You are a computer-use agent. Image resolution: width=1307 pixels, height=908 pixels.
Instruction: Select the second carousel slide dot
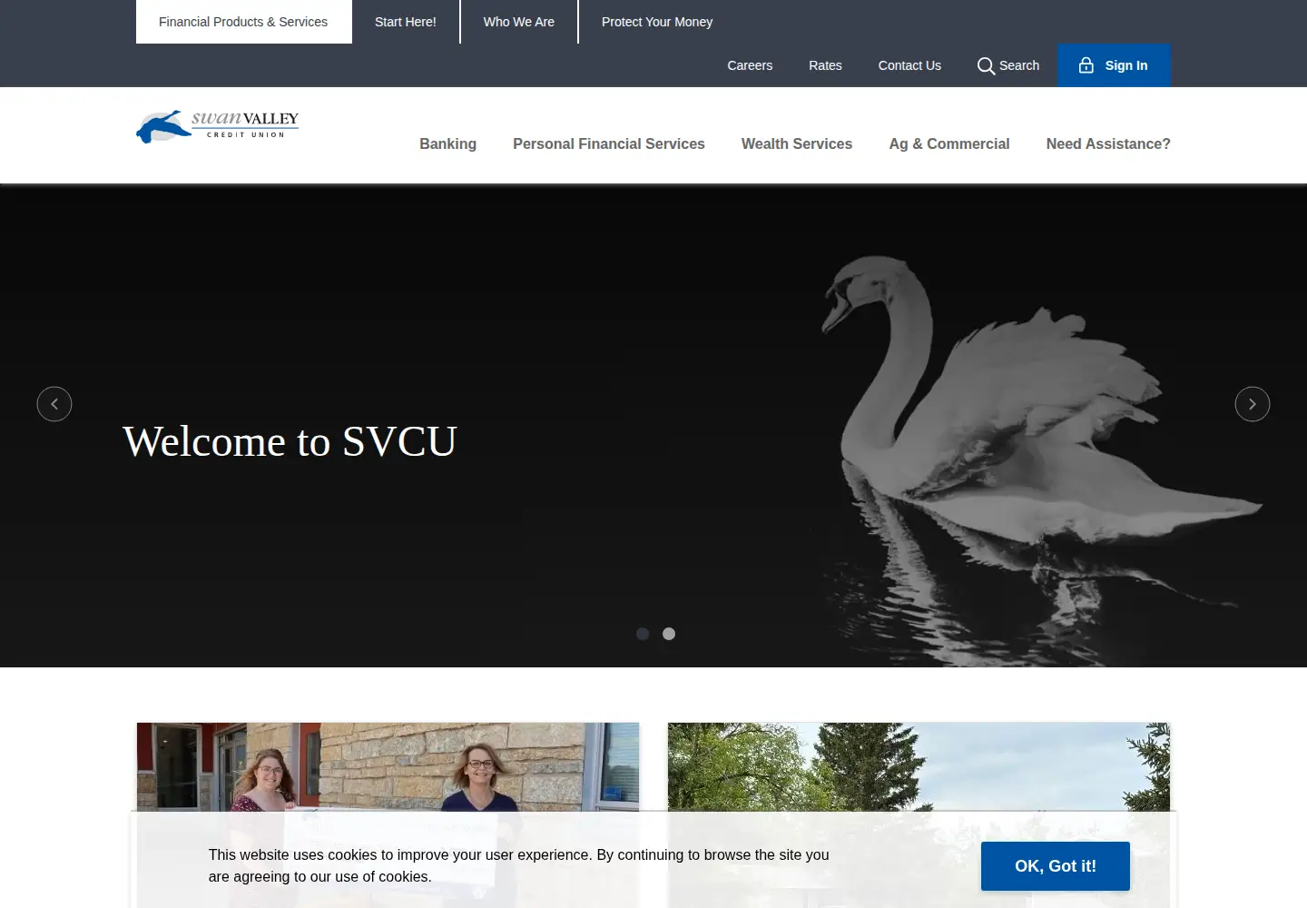point(669,634)
